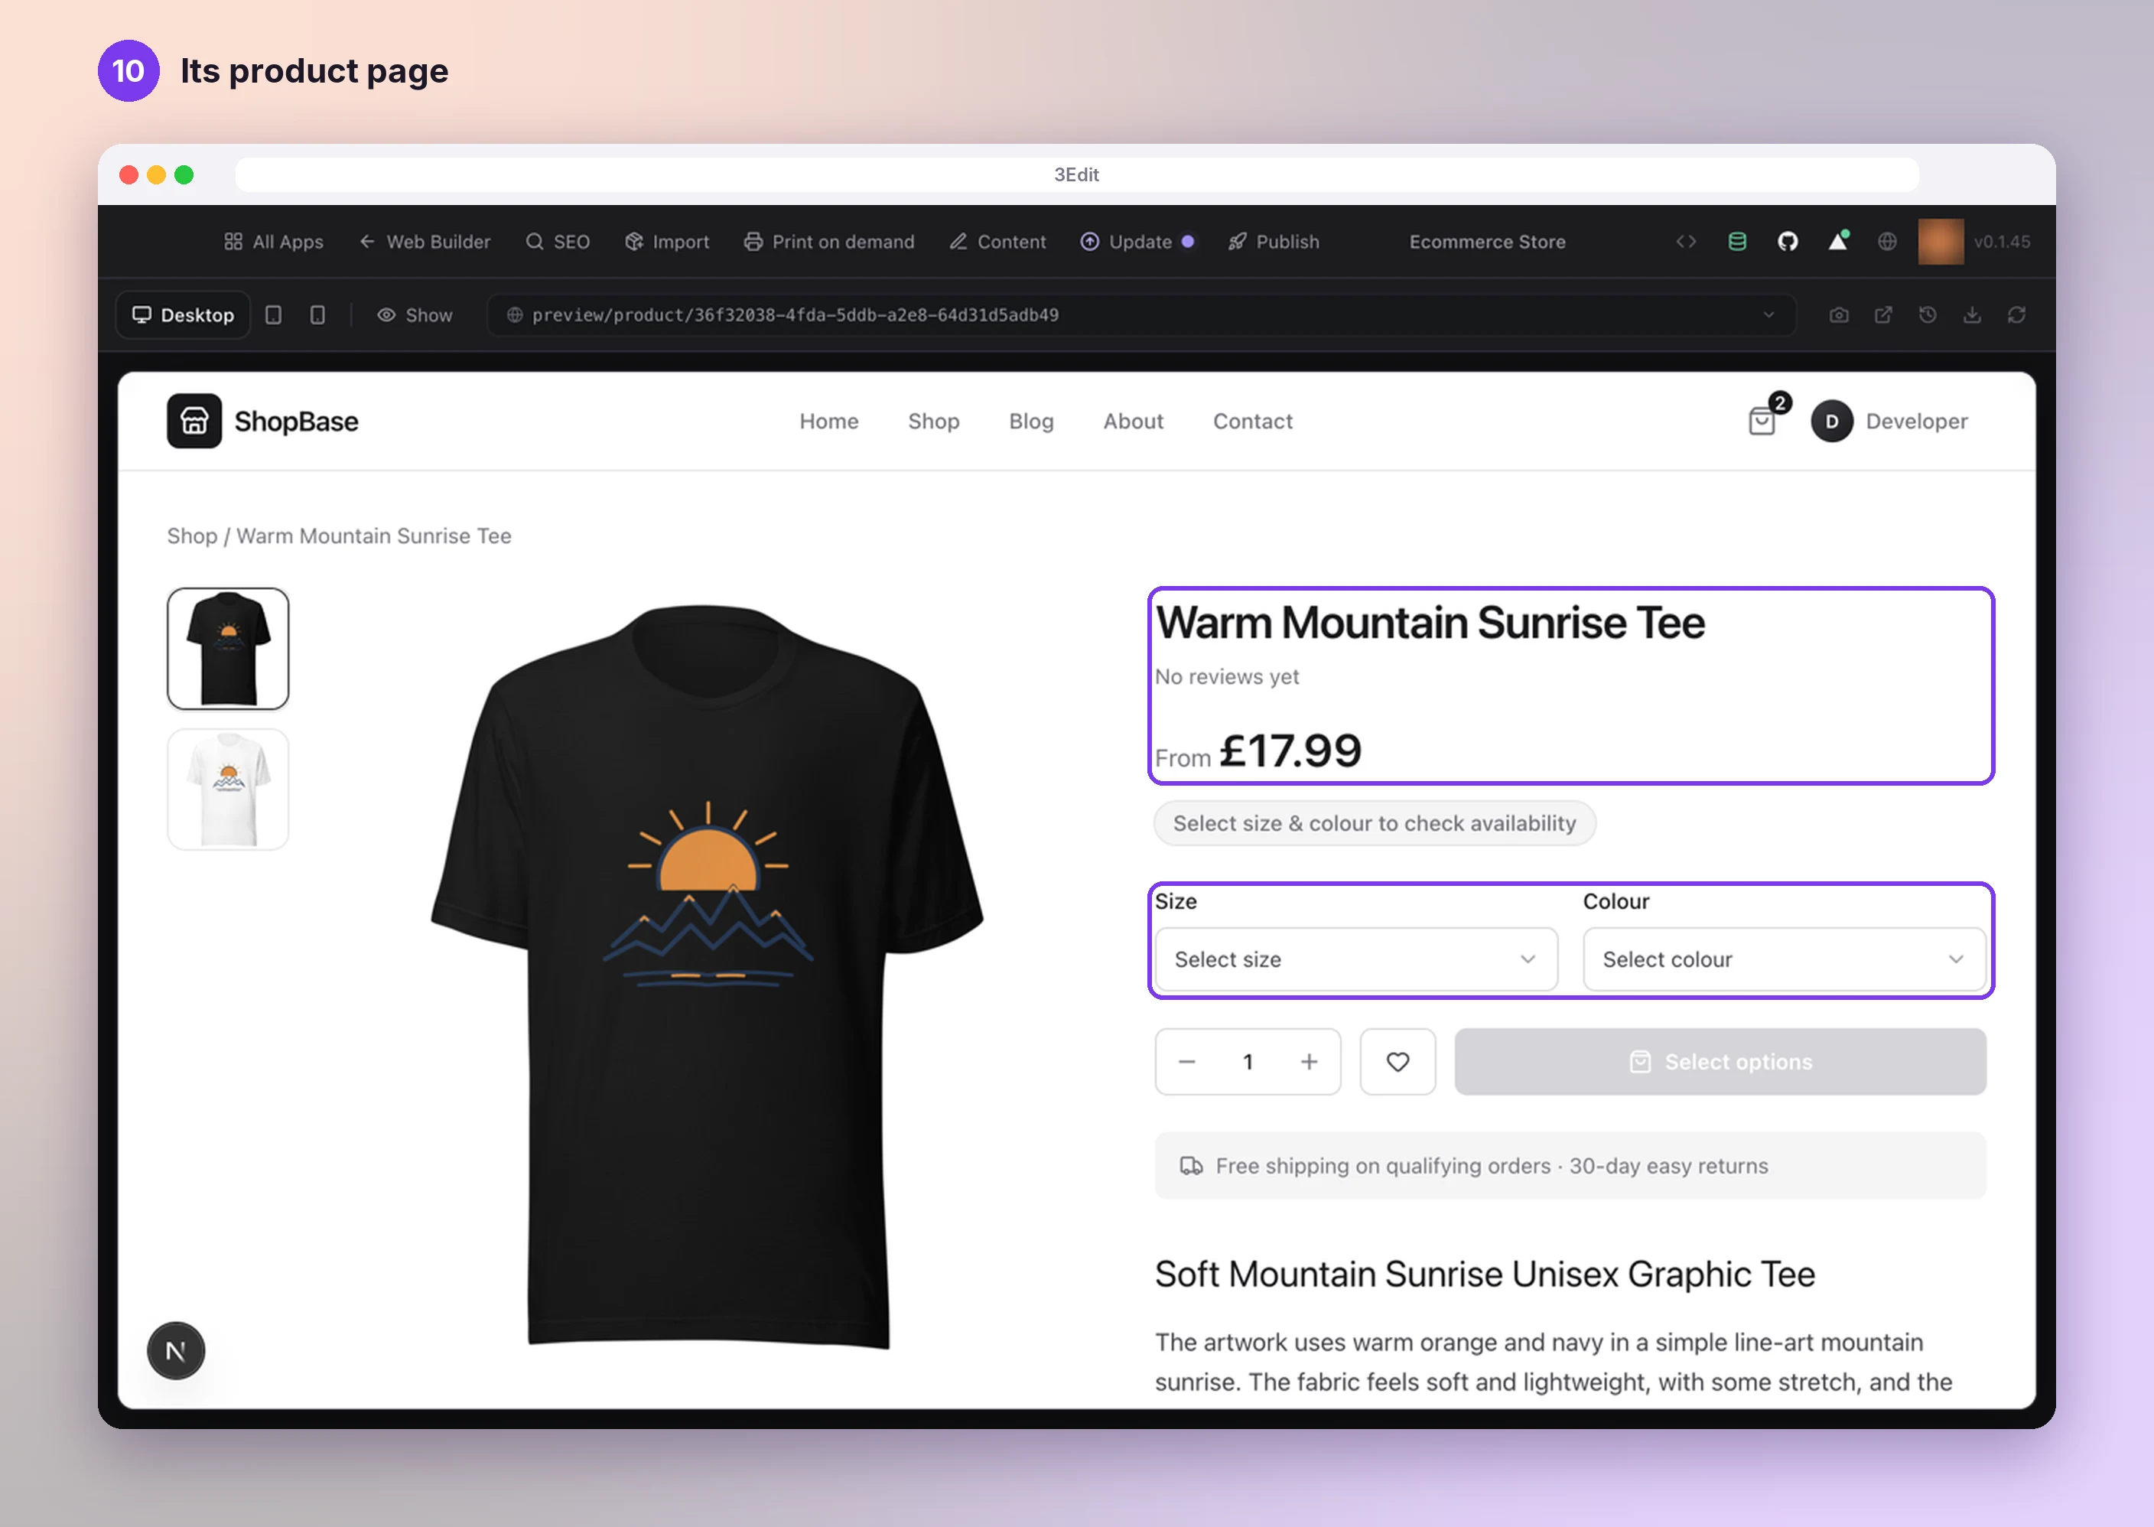Click the Vercel triangle icon
Image resolution: width=2154 pixels, height=1527 pixels.
point(1838,242)
